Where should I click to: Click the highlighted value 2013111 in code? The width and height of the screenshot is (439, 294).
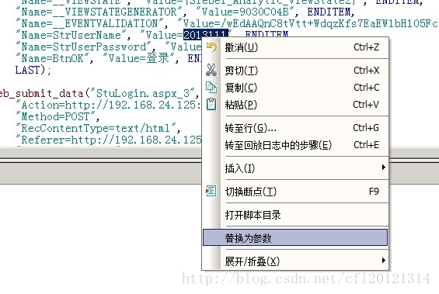click(205, 35)
